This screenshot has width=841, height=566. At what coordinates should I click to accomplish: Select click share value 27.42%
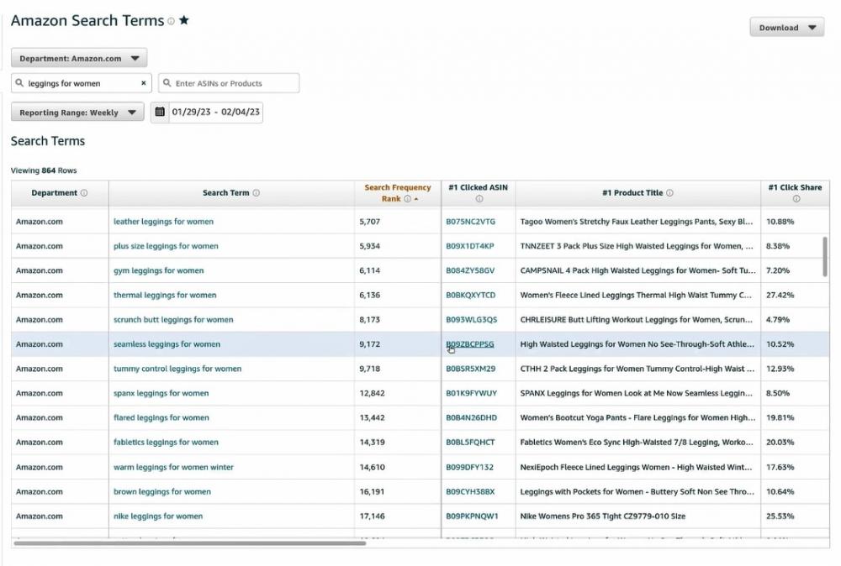coord(780,295)
